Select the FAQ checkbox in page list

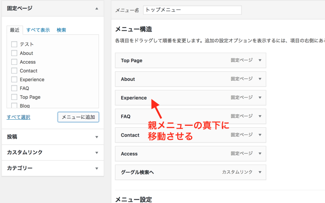click(14, 88)
